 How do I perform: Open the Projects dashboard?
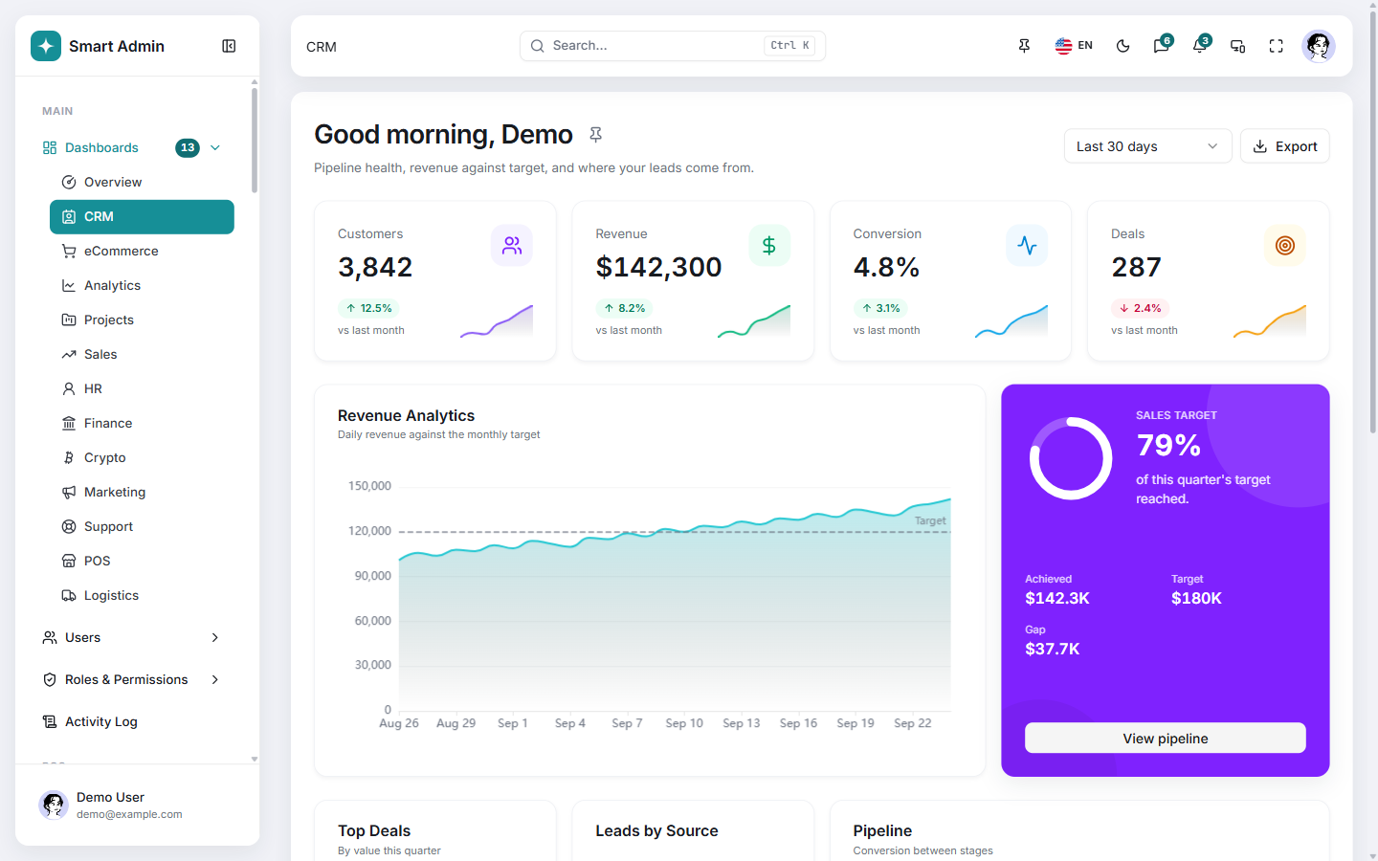(x=142, y=320)
